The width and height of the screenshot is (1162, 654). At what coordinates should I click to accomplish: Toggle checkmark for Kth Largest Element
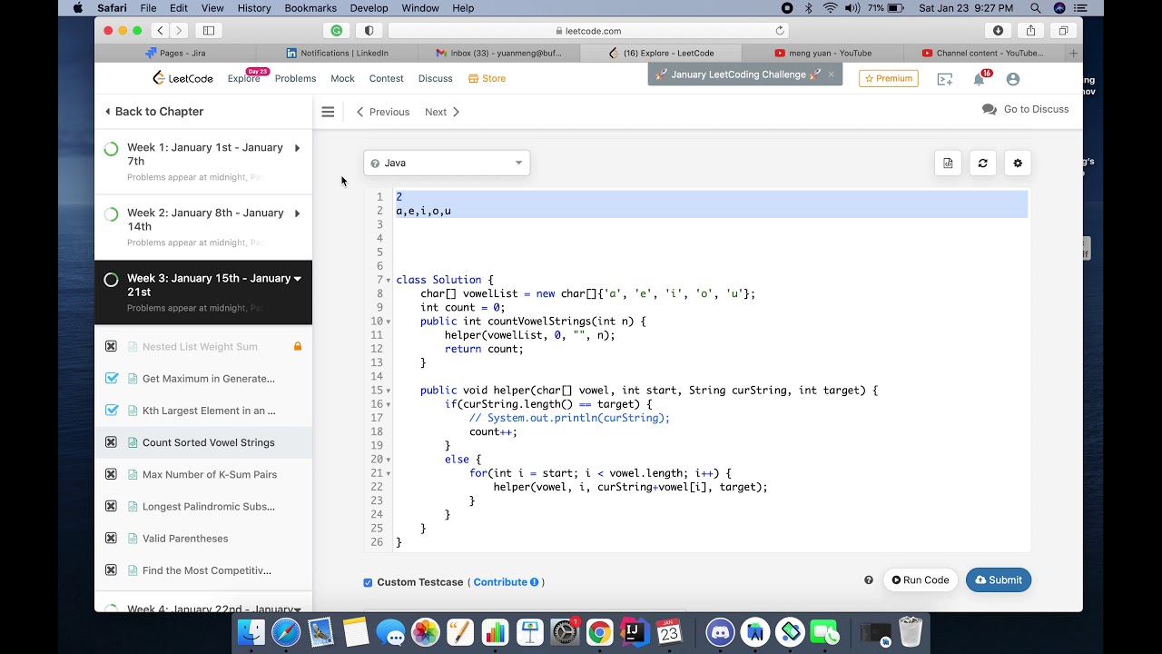click(111, 410)
